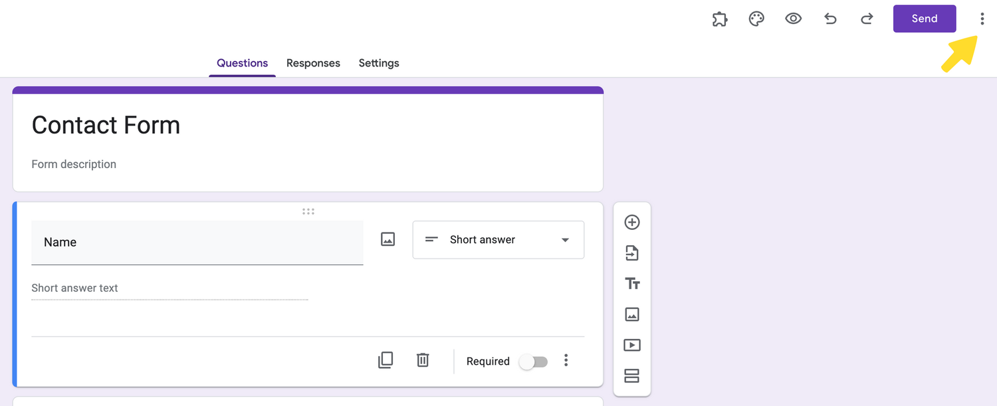
Task: Duplicate the Name question
Action: [x=386, y=360]
